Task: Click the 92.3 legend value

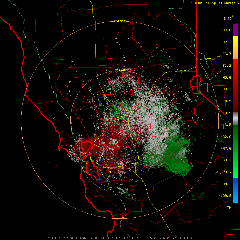Action: [227, 42]
